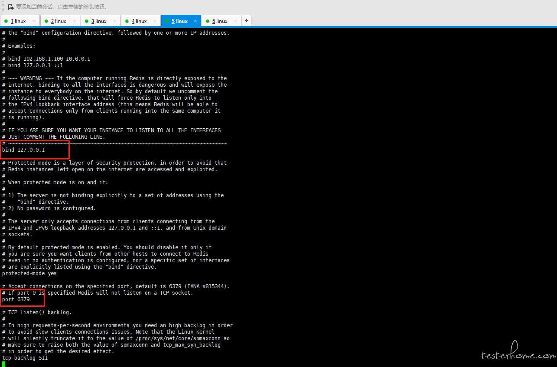Click the 'tcp-backlog 511' line
The height and width of the screenshot is (367, 557).
(25, 358)
